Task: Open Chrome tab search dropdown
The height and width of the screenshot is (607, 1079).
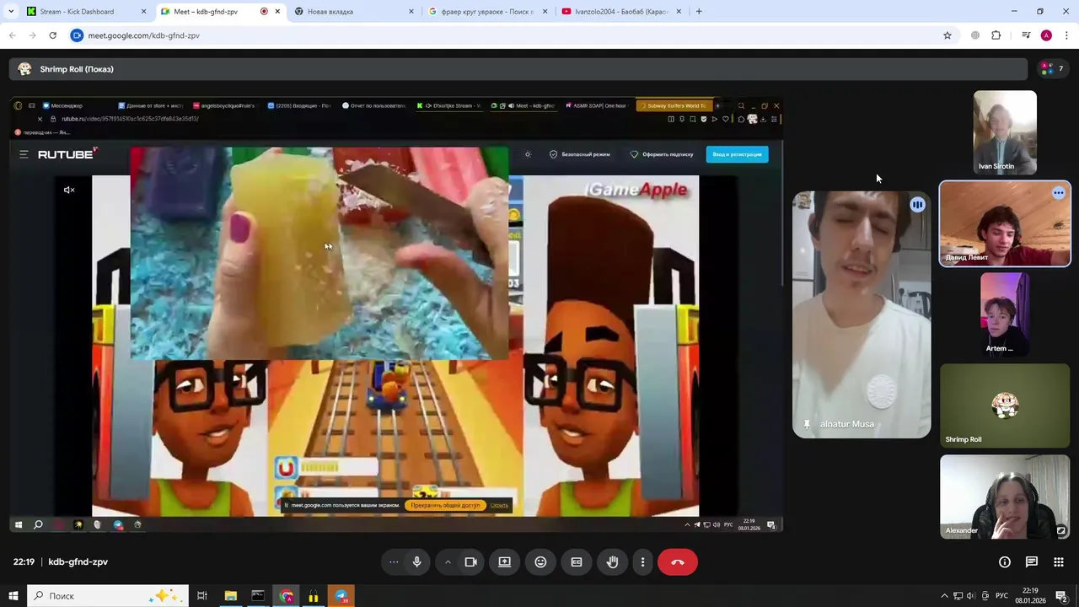Action: (x=11, y=11)
